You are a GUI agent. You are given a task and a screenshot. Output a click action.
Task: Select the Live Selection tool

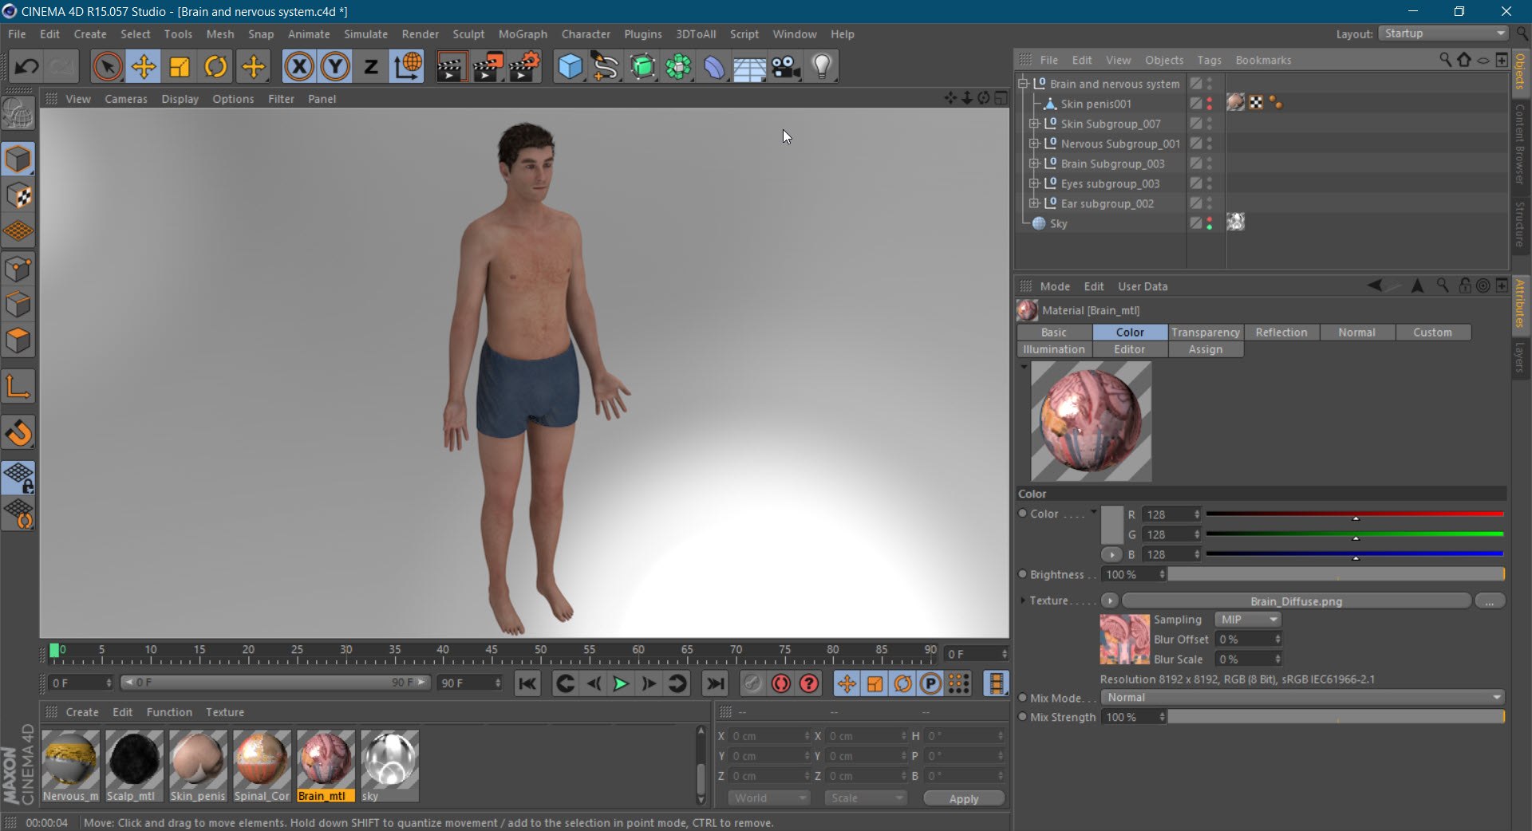pos(108,66)
